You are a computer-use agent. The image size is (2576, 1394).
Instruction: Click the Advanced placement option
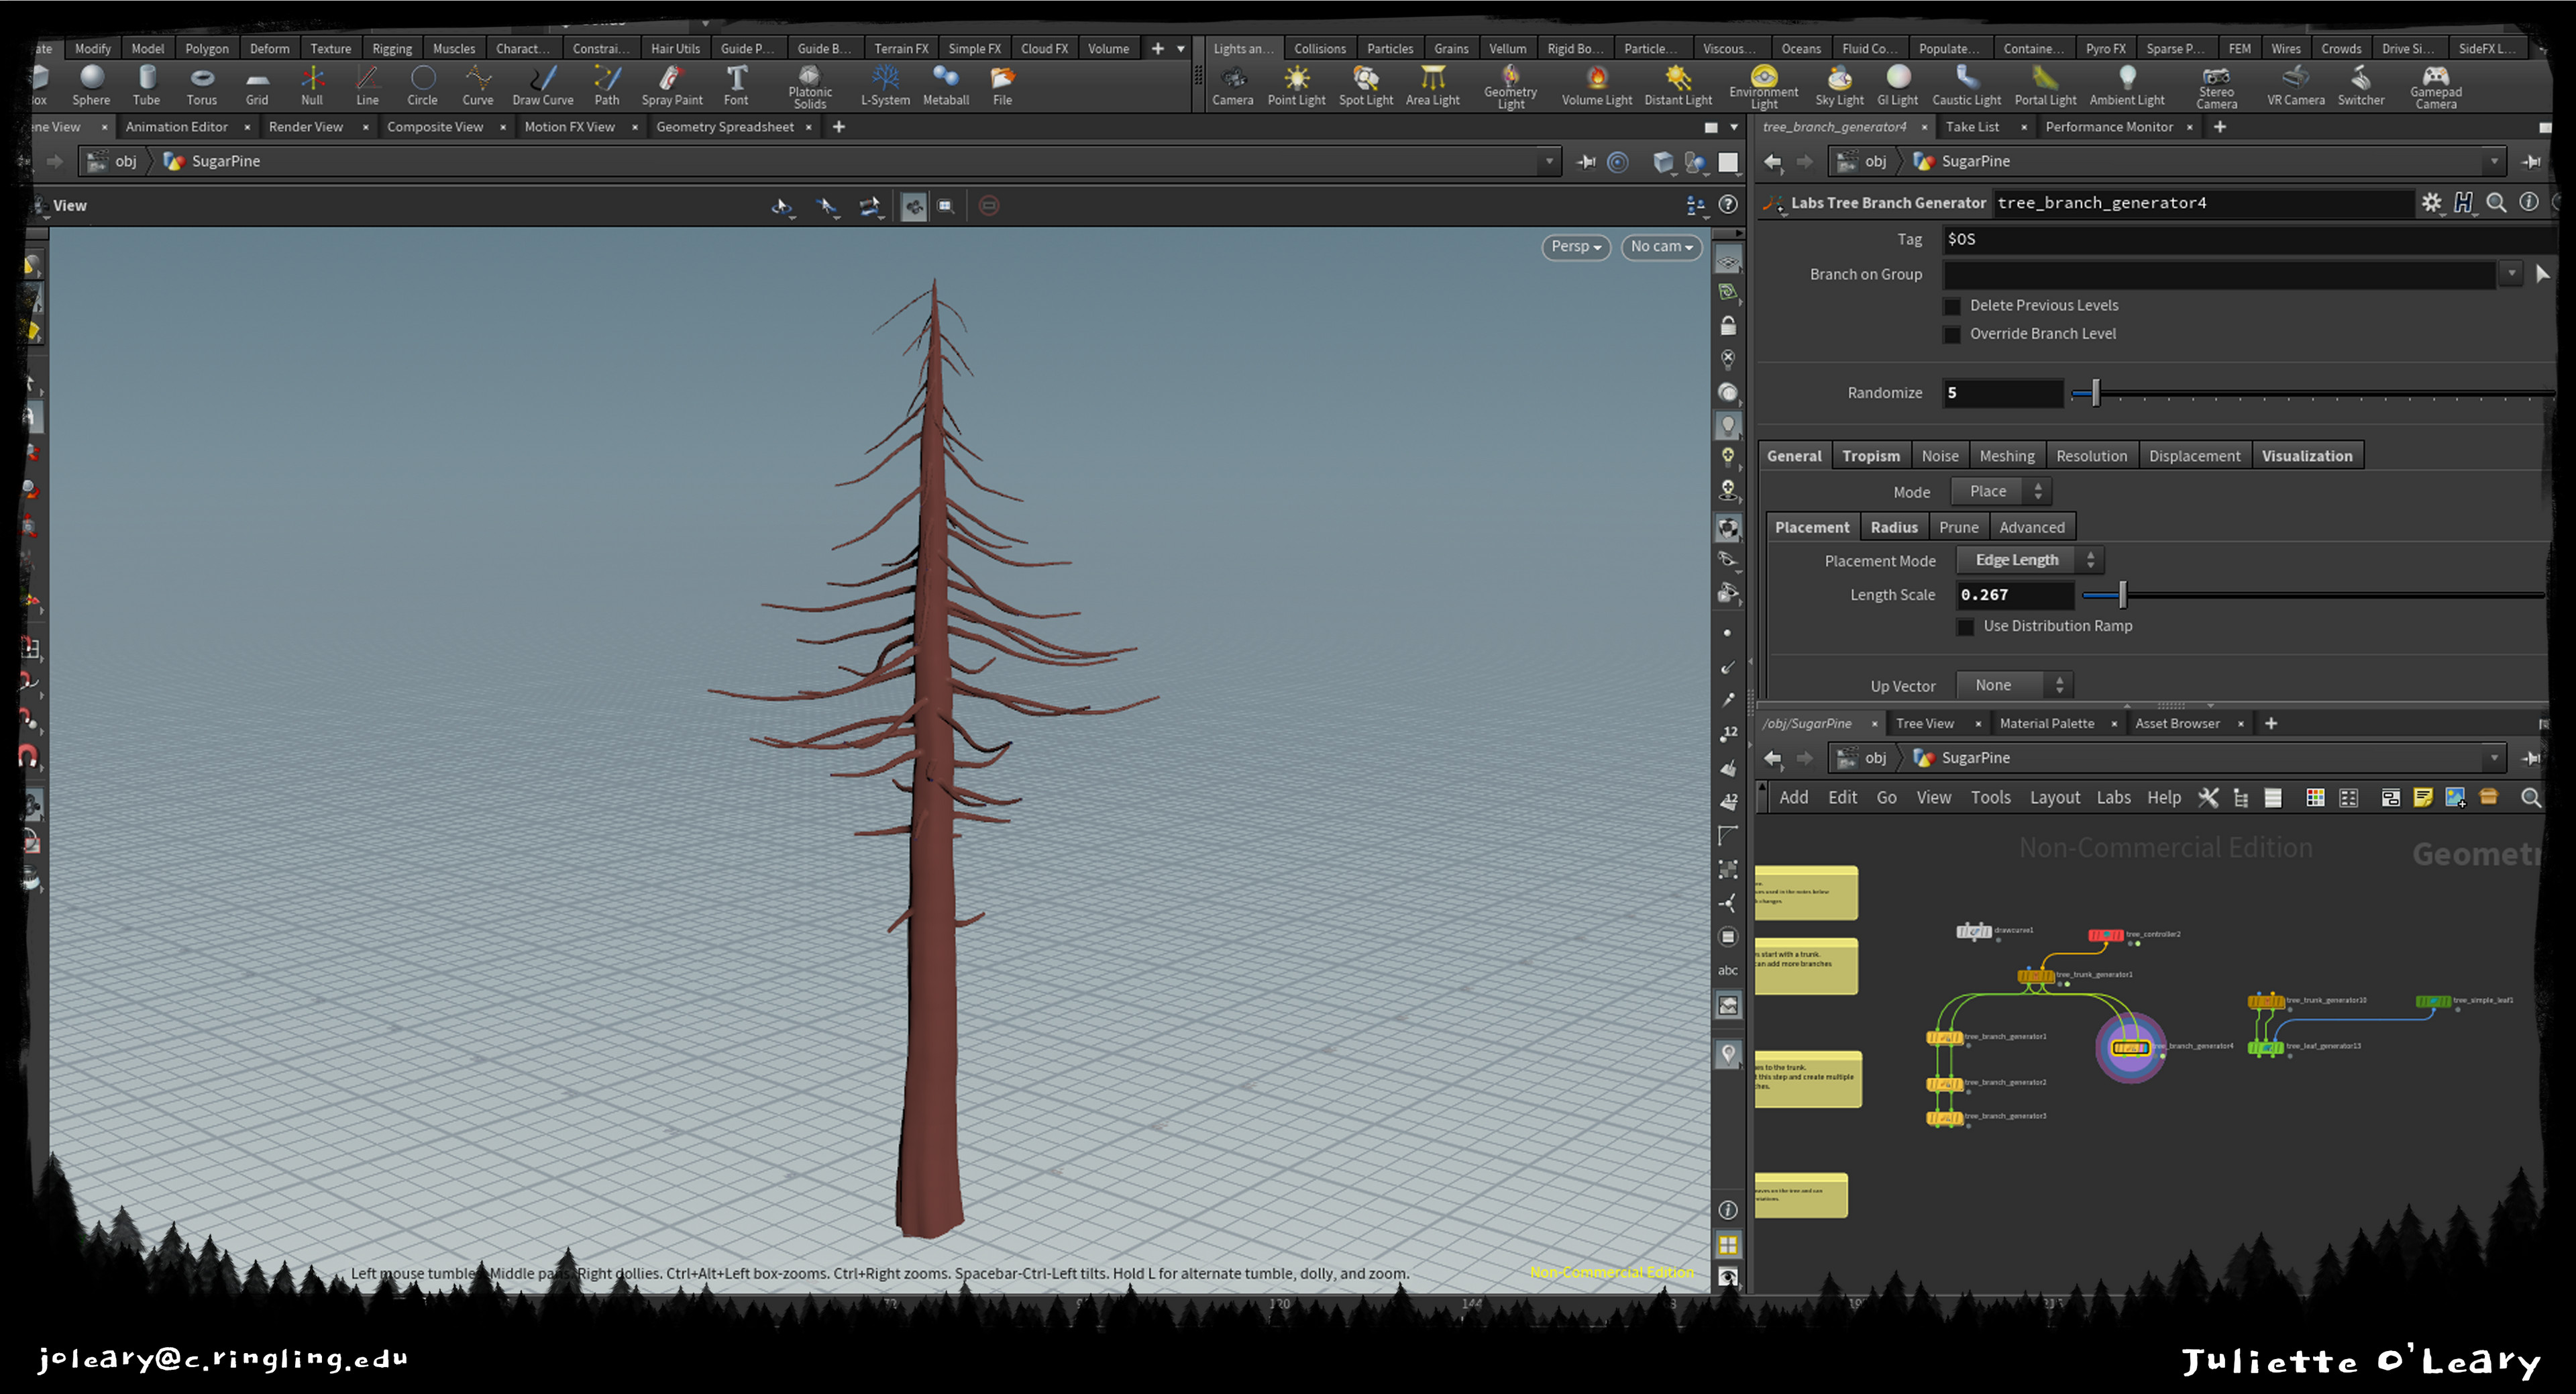tap(2032, 526)
